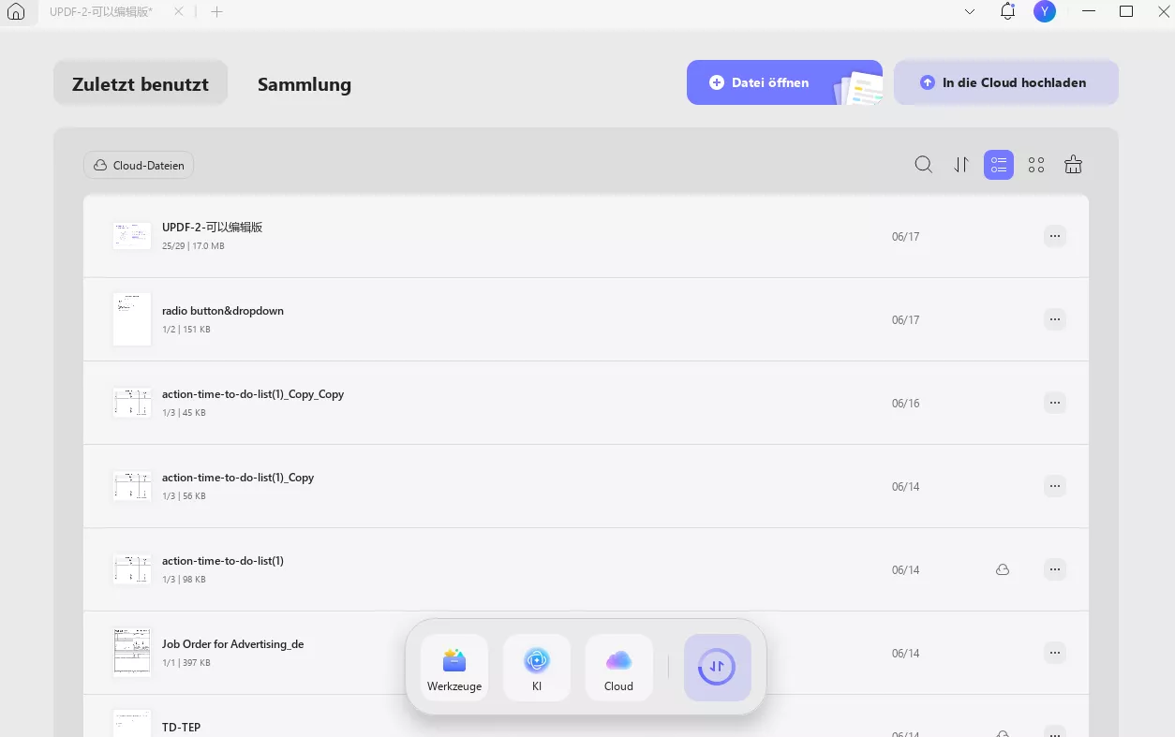The width and height of the screenshot is (1175, 737).
Task: Open file named action-time-to-do-list(1)
Action: click(223, 561)
